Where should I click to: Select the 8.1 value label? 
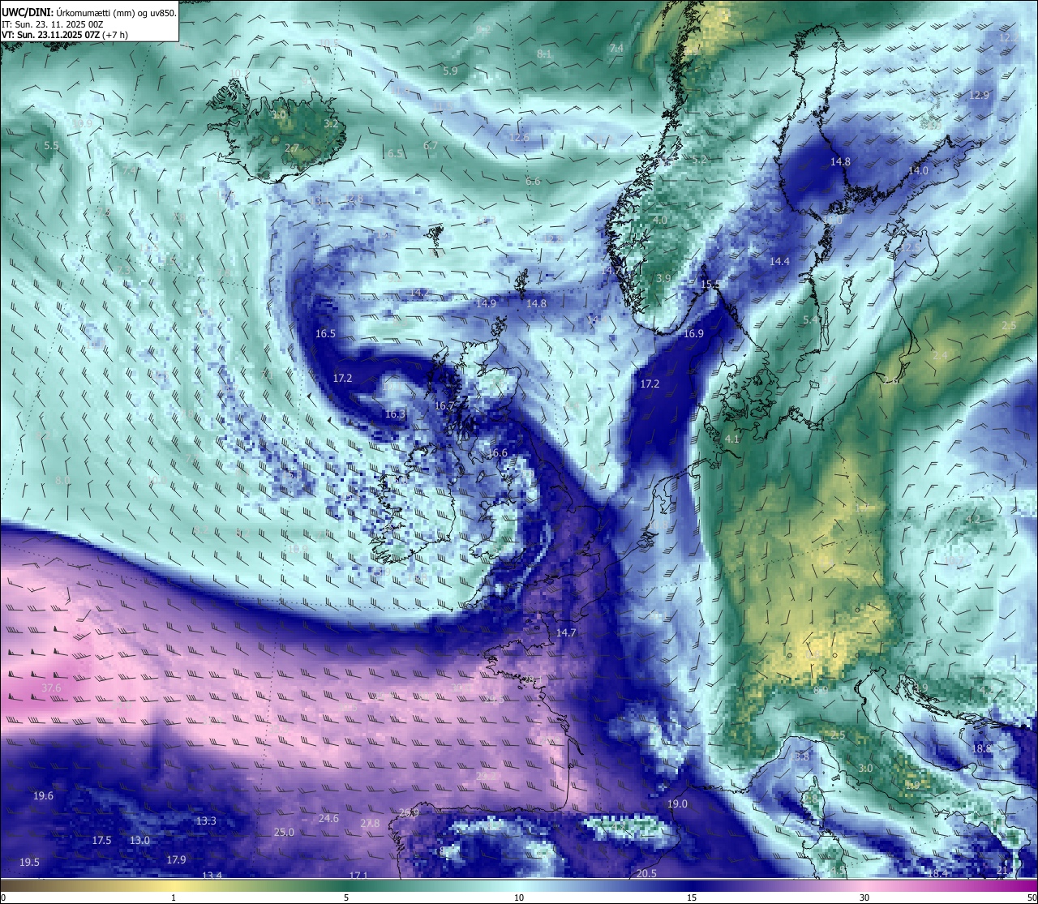point(544,54)
